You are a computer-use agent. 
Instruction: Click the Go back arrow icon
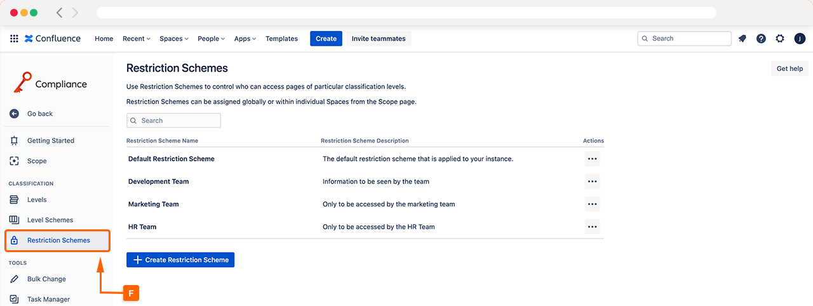pos(14,114)
